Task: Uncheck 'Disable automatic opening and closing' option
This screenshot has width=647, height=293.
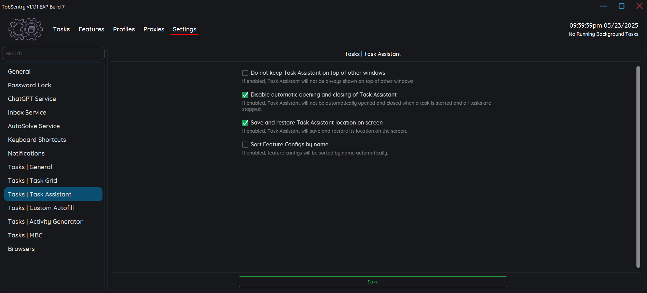Action: tap(245, 95)
